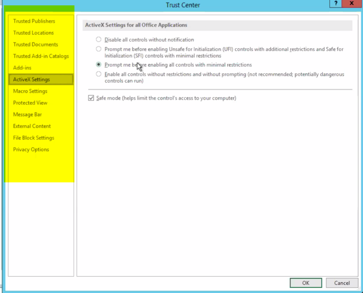
Task: Open File Block Settings
Action: (x=34, y=138)
